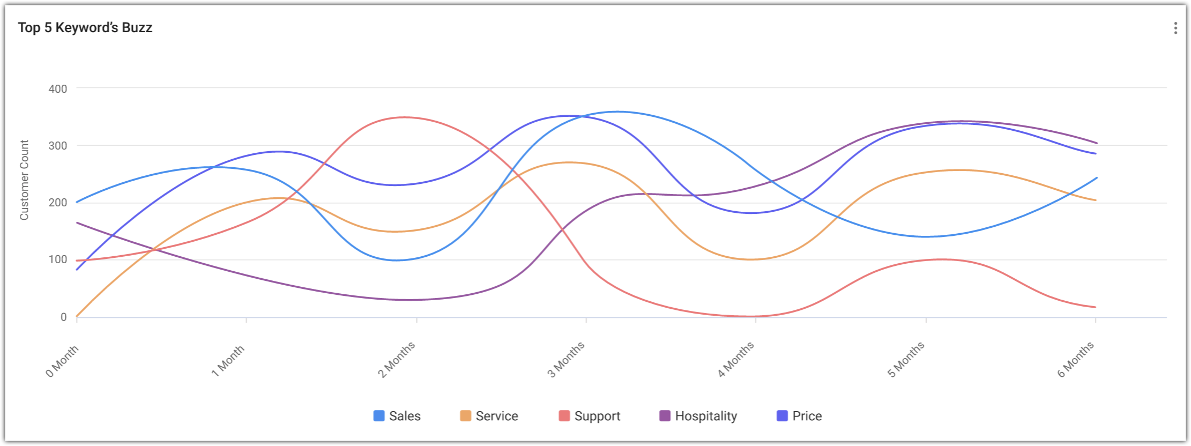Screen dimensions: 1191x446
Task: Click the orange Service legend swatch
Action: (x=465, y=416)
